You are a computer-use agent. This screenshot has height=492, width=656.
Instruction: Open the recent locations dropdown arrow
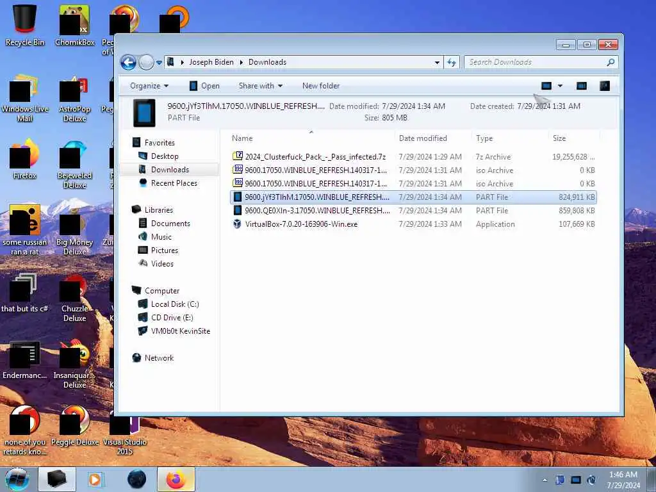(159, 63)
